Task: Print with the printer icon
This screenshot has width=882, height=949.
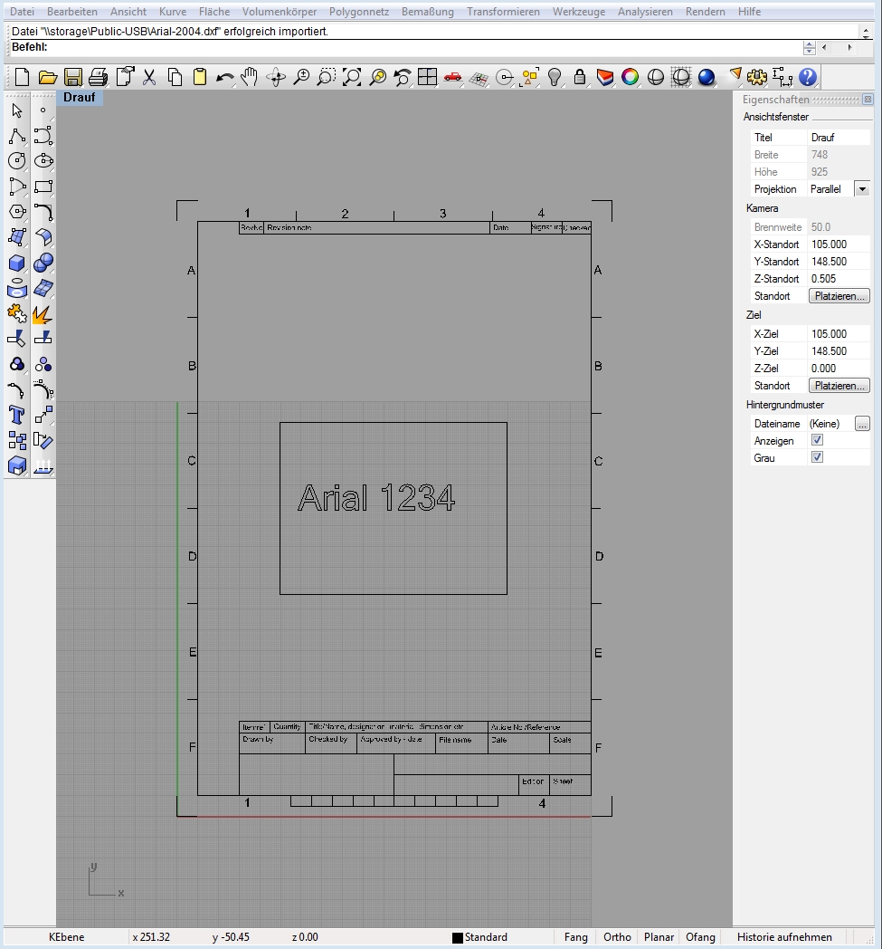Action: pyautogui.click(x=98, y=77)
